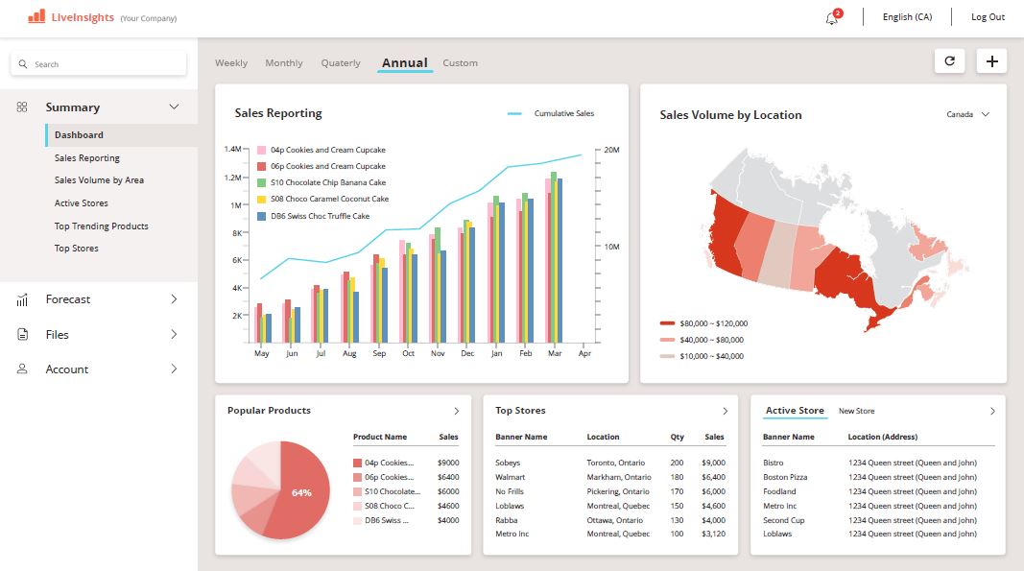Screen dimensions: 1024x571
Task: Open the Canada location dropdown
Action: 967,114
